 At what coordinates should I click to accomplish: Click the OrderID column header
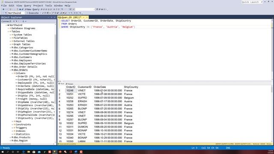(71, 87)
